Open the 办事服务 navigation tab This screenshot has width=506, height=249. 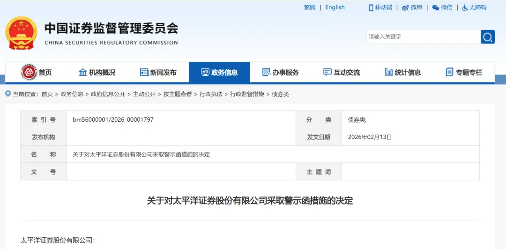[x=281, y=72]
